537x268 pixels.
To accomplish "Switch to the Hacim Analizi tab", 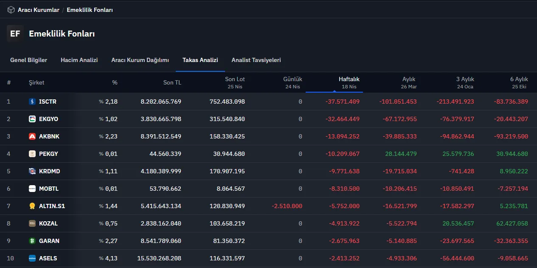I will (79, 60).
